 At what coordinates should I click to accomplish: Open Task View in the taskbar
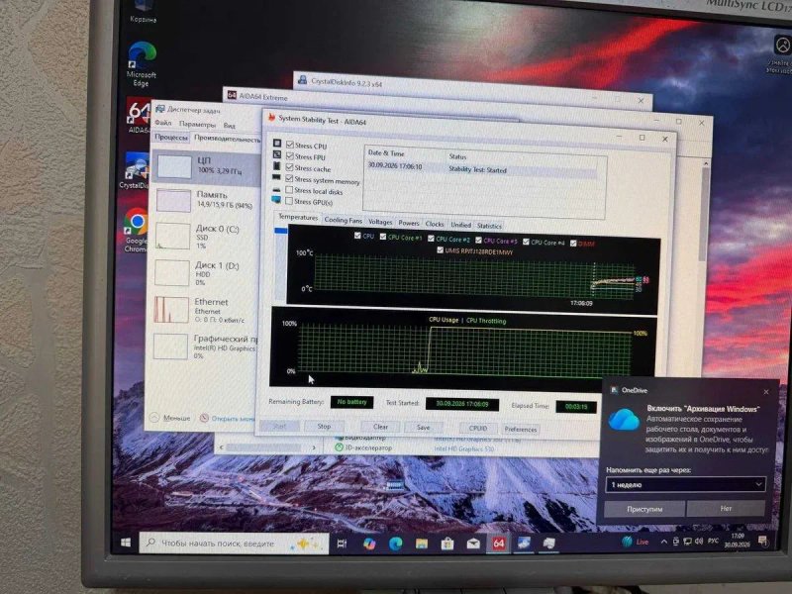(342, 544)
